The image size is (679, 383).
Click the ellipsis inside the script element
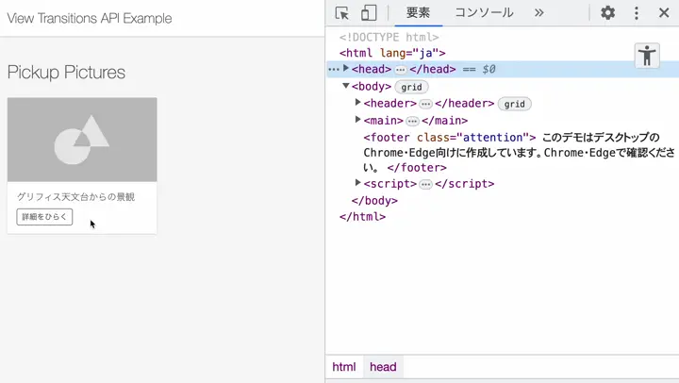click(x=425, y=185)
